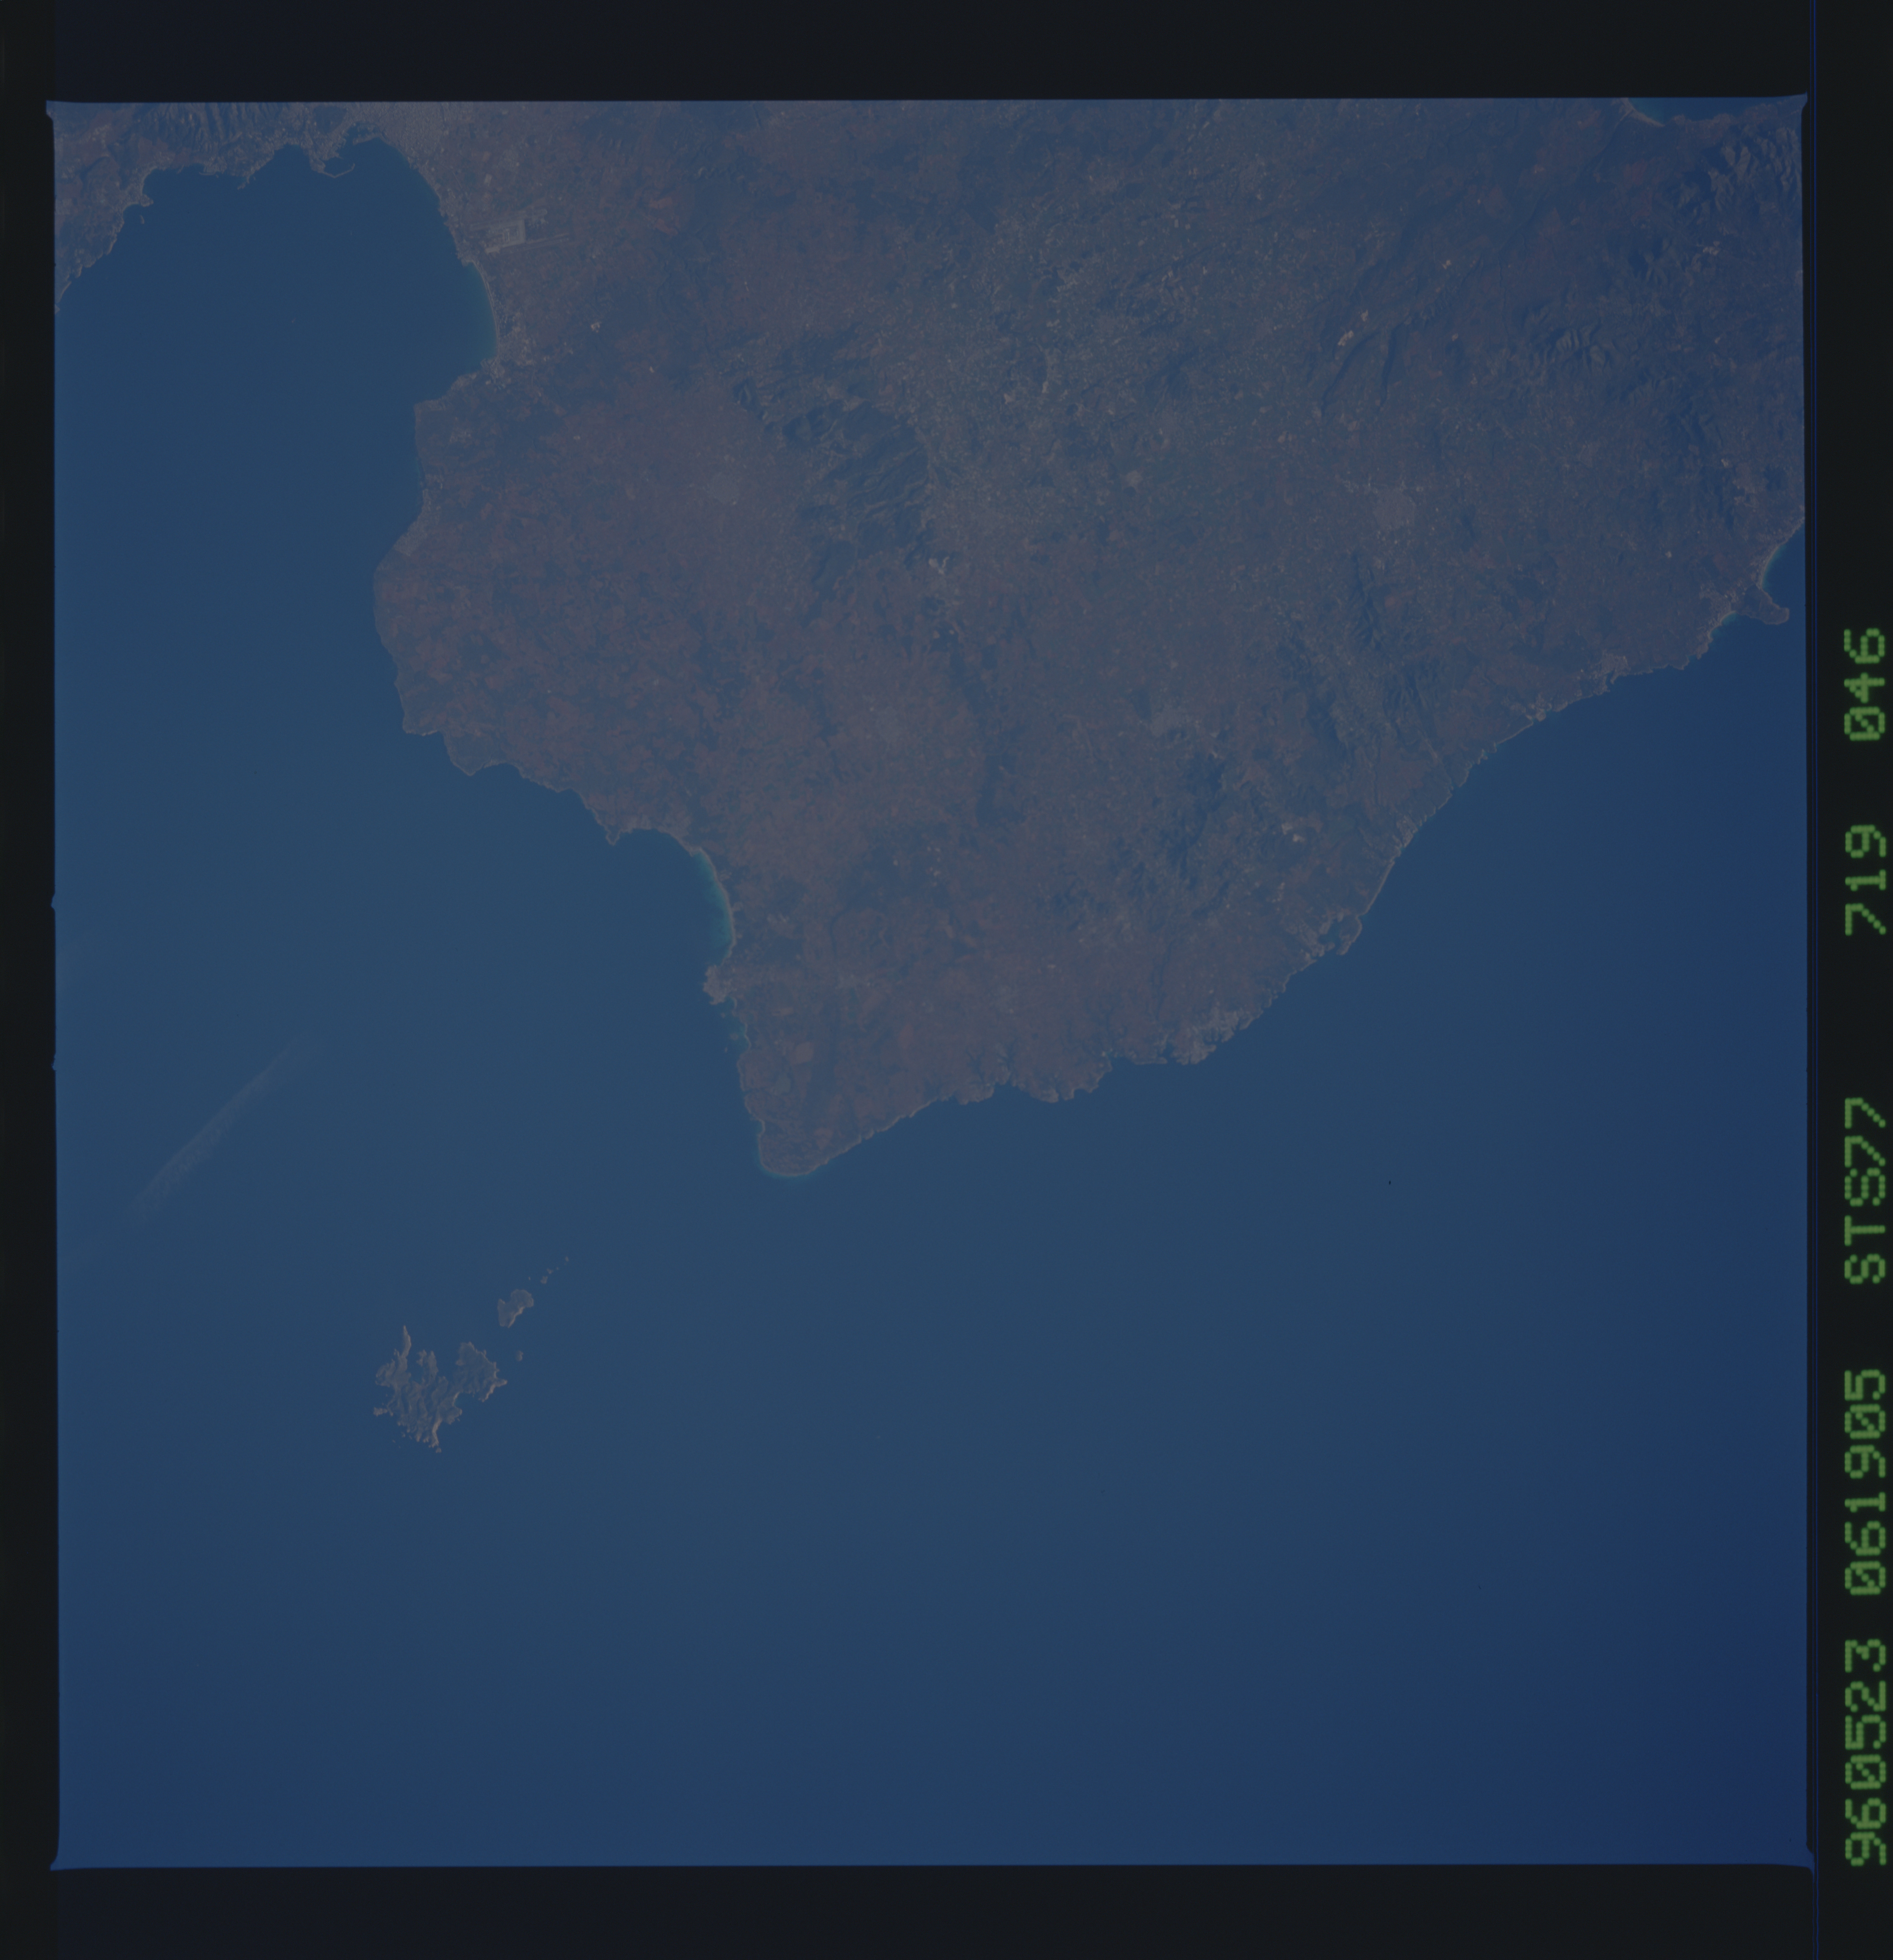The width and height of the screenshot is (1893, 1960).
Task: Click the small bay in the top-right corner
Action: [x=1669, y=108]
